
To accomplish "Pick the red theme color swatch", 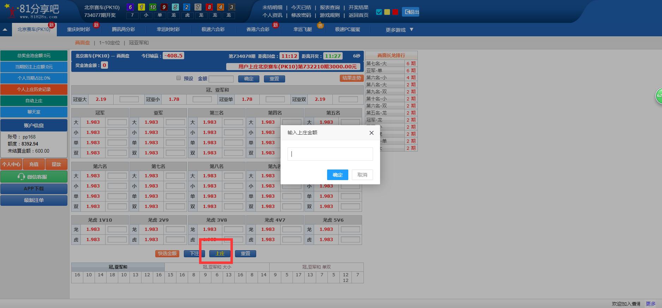I will pos(395,12).
